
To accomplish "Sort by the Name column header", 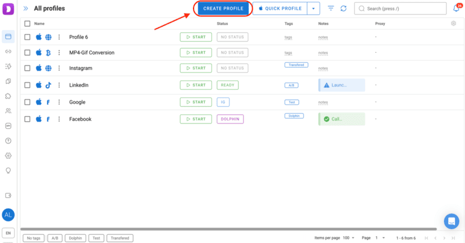I will (x=39, y=24).
